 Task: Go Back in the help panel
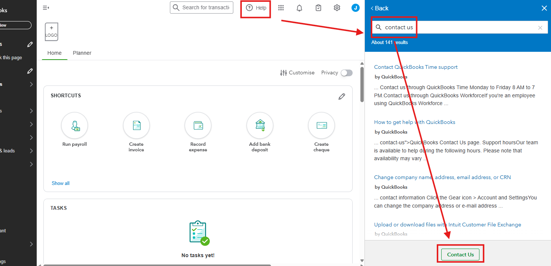pyautogui.click(x=379, y=8)
